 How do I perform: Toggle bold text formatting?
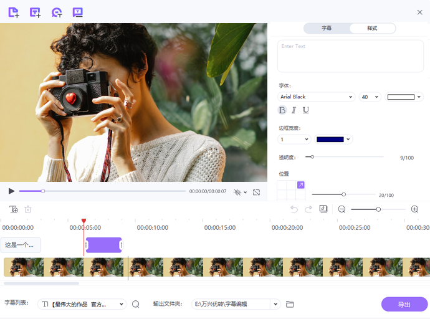(x=282, y=110)
